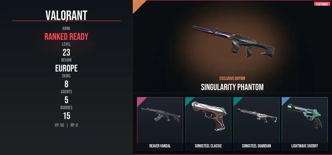Click the VALORANT title heading
The image size is (332, 155).
[x=66, y=15]
